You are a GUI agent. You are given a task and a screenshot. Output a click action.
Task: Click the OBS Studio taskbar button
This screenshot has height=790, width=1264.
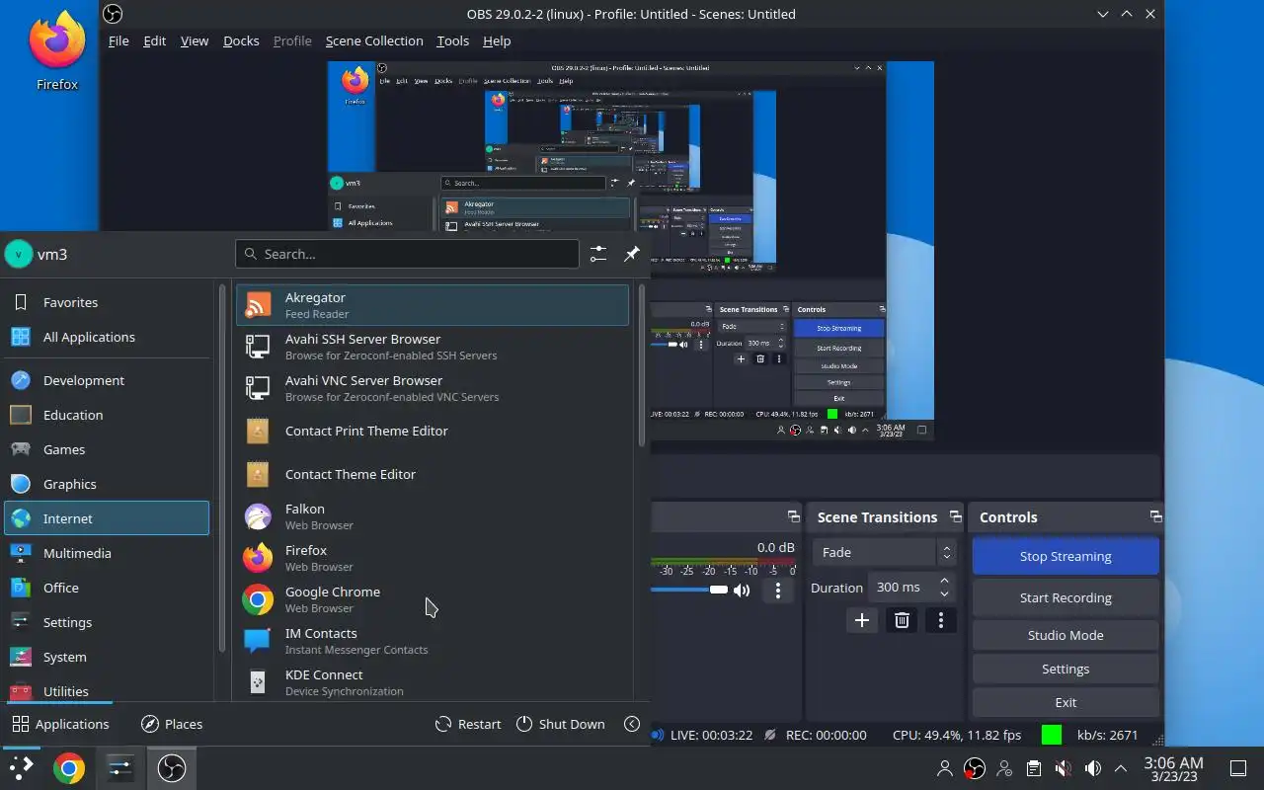point(172,768)
